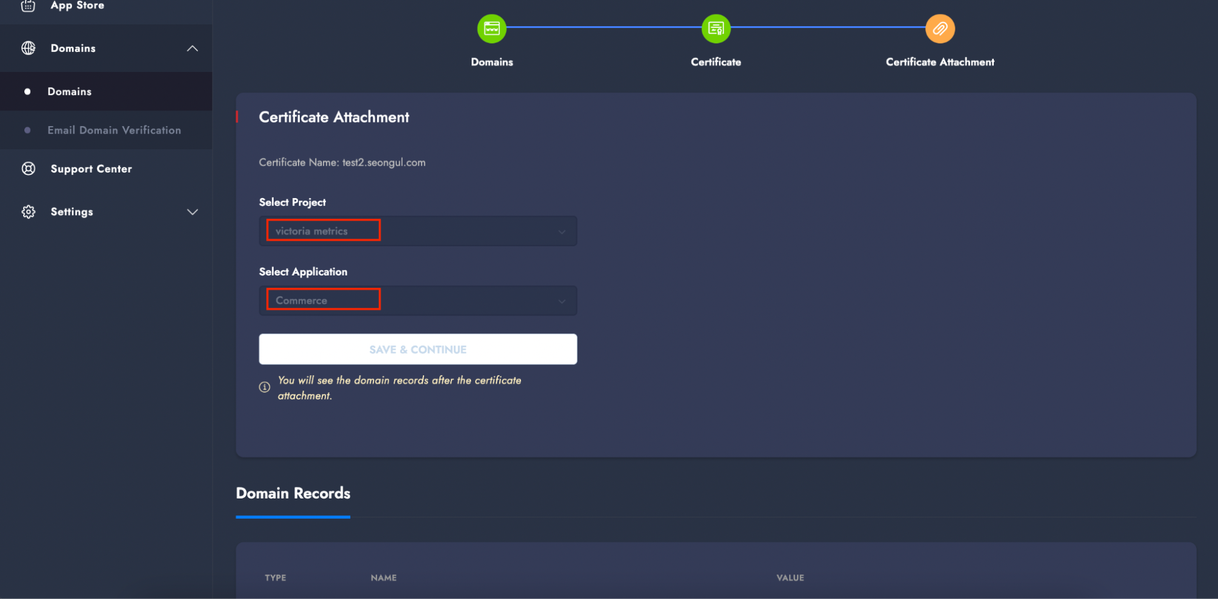Click the orange Certificate Attachment paperclip icon

pos(940,29)
